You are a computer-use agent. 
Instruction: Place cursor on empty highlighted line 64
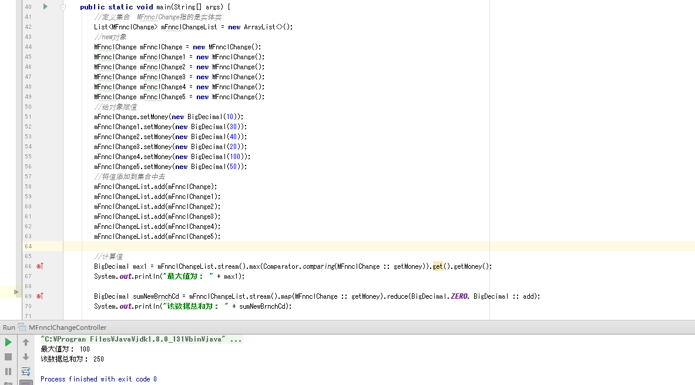379,246
